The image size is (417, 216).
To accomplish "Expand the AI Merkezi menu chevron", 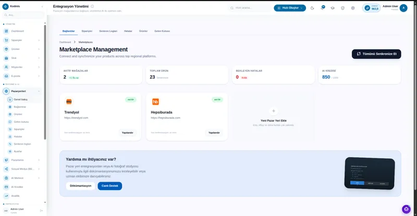I will click(x=39, y=178).
